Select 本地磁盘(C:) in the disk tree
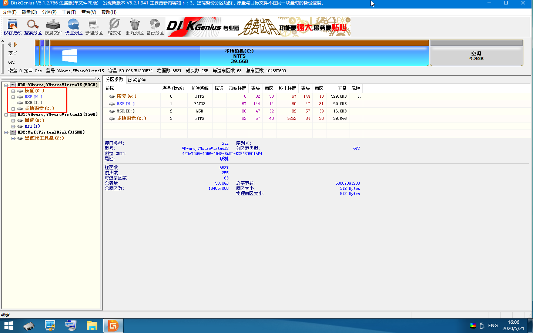Screen dimensions: 533x333 (39, 108)
